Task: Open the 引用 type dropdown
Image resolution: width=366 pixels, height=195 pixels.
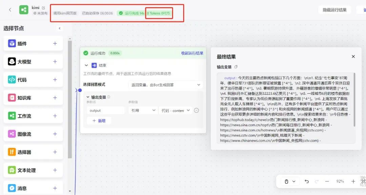Action: [142, 110]
